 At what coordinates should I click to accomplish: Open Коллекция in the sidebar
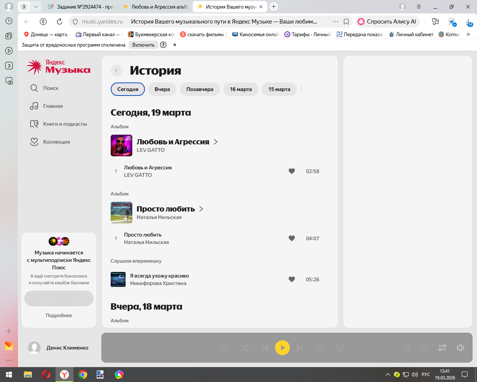[50, 142]
